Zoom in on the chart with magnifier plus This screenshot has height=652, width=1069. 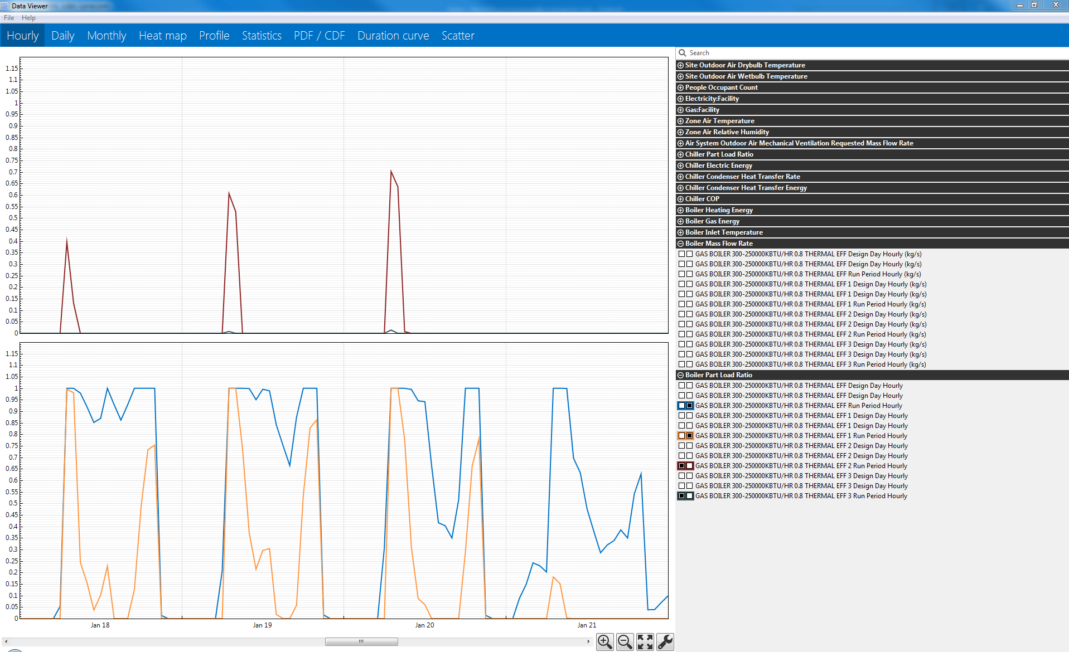tap(605, 642)
